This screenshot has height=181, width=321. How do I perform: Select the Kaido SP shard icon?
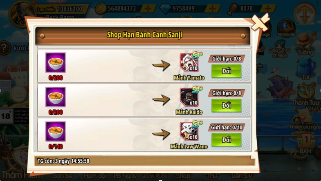pyautogui.click(x=189, y=97)
